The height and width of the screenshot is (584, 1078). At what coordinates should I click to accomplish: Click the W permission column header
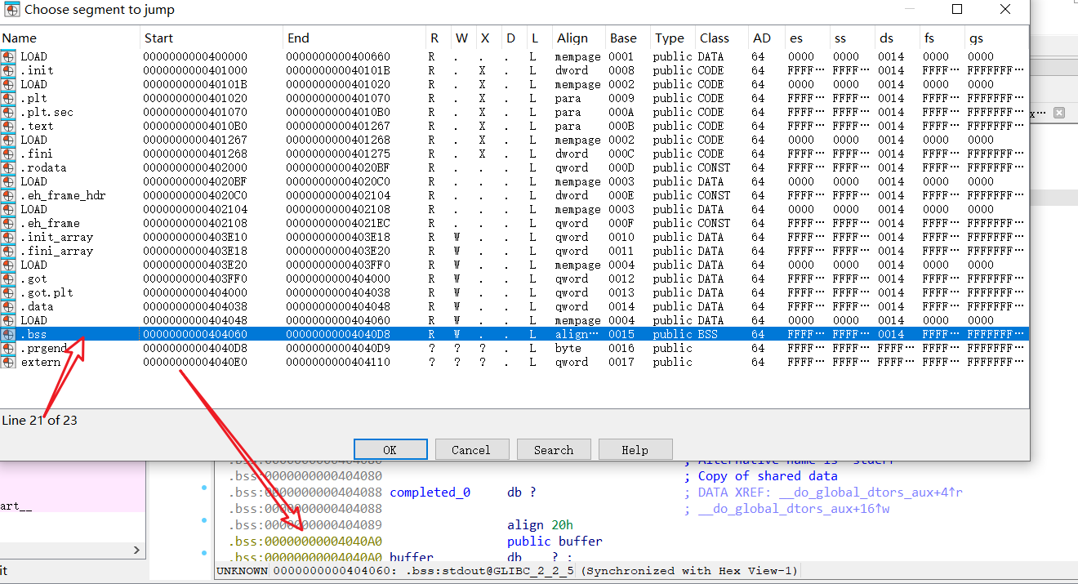click(464, 38)
